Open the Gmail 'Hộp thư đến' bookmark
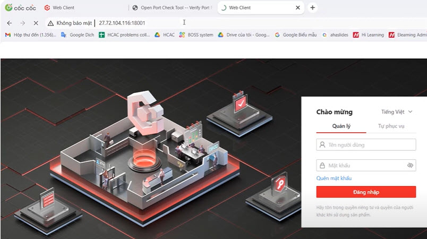This screenshot has height=239, width=427. click(30, 35)
